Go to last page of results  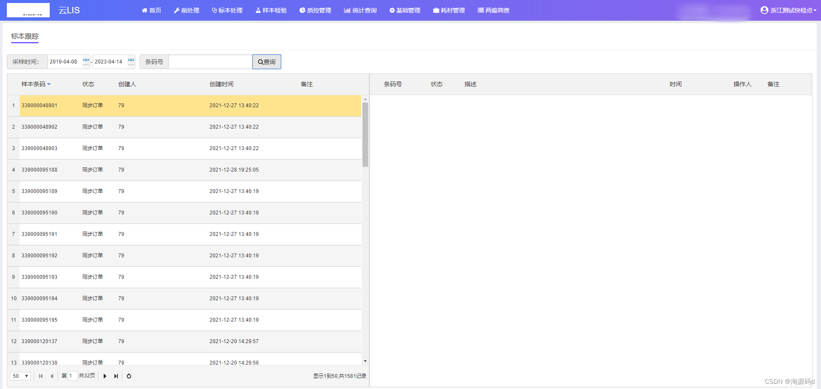coord(116,376)
